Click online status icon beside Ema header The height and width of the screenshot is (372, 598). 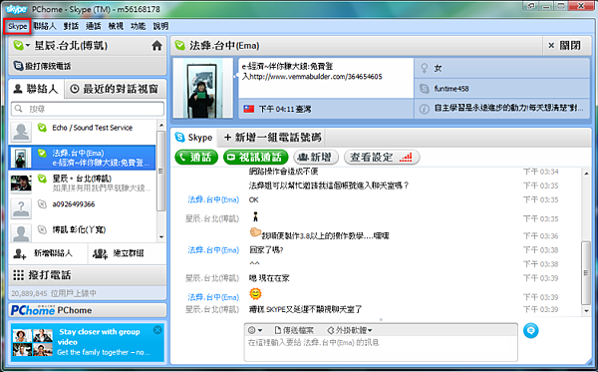coord(179,46)
